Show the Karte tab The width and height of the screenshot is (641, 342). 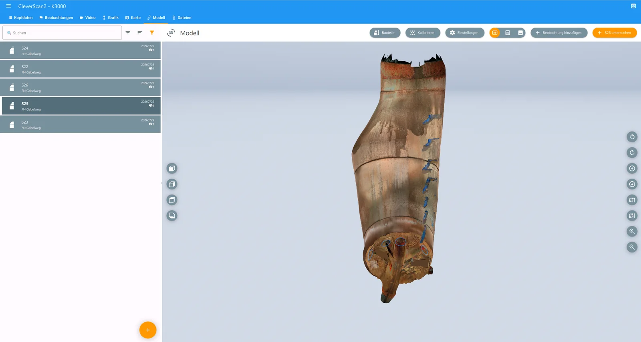133,18
